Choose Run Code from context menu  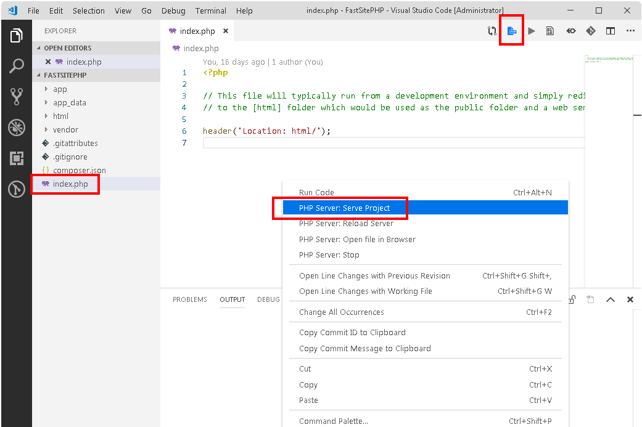point(425,192)
